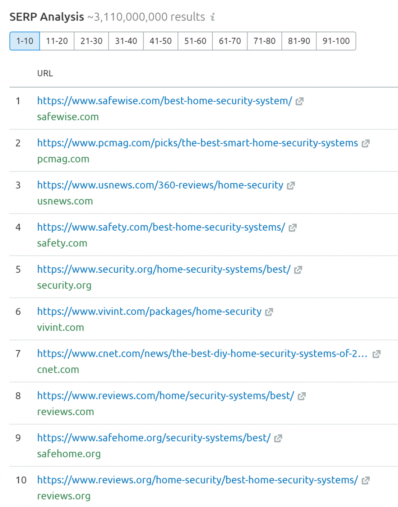Click the green reviews.com domain

65,412
